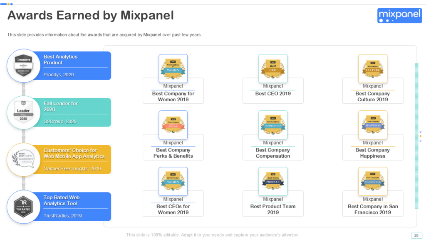Click Customers' Choice for Web Mobile App Analytics
The height and width of the screenshot is (239, 426).
tap(74, 154)
